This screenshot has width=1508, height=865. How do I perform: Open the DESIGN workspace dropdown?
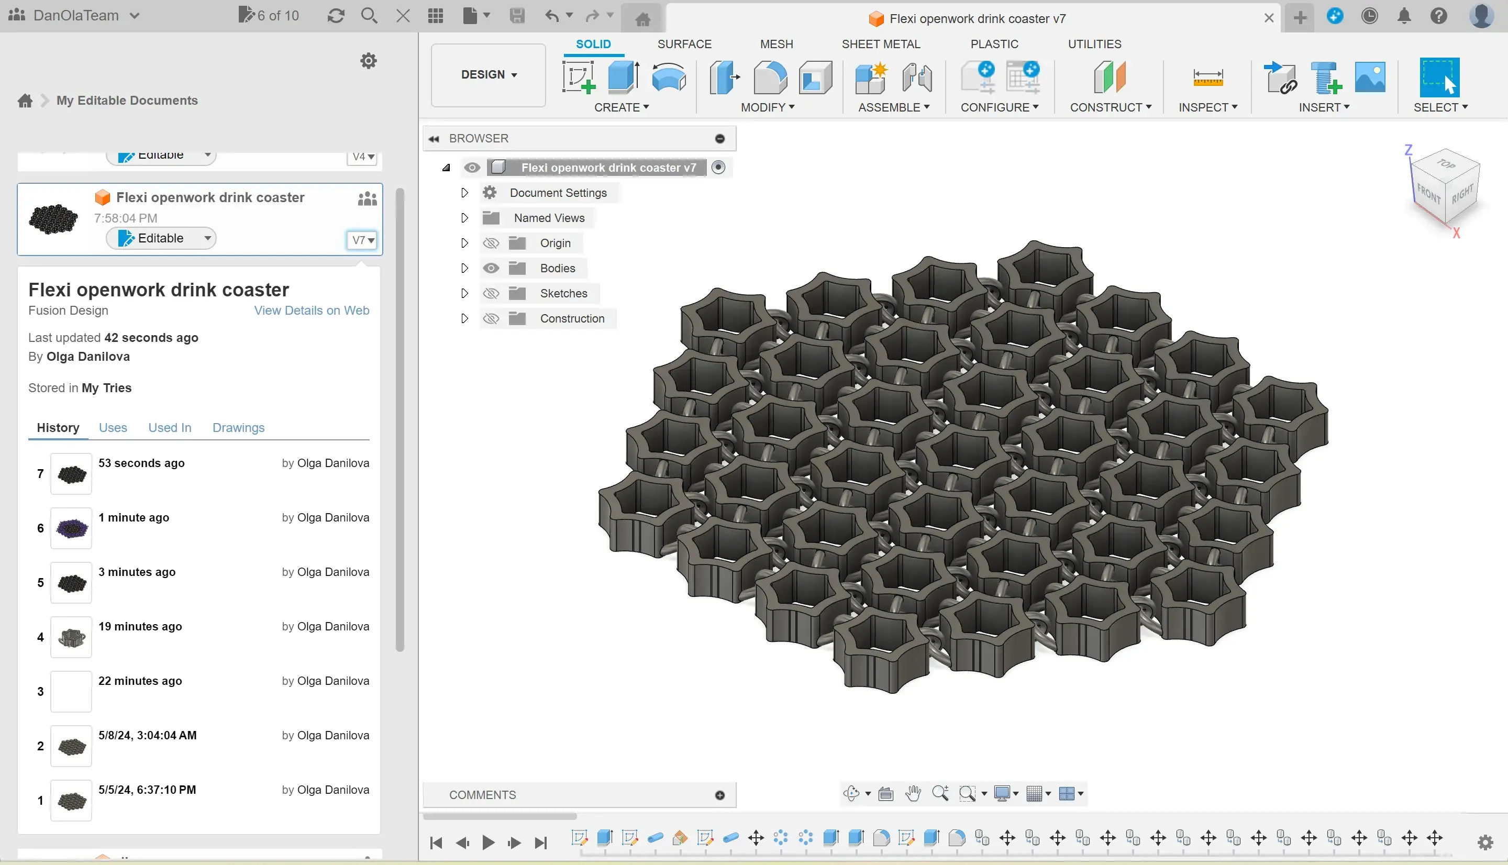488,75
